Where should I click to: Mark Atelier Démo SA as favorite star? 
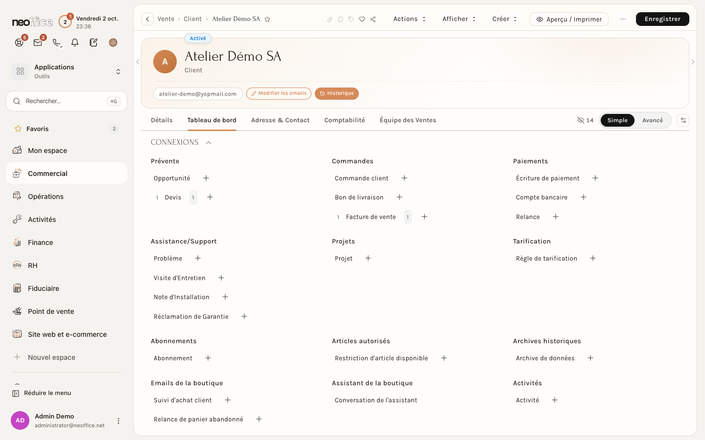(267, 19)
